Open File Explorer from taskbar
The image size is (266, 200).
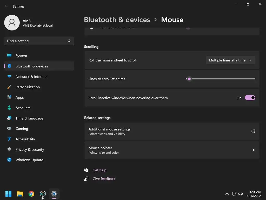click(x=20, y=194)
